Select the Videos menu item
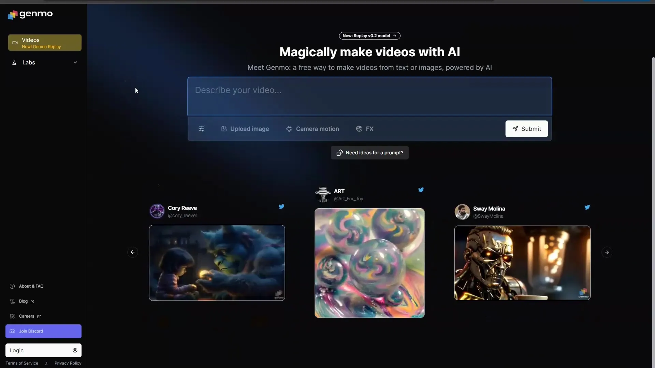655x368 pixels. point(45,43)
